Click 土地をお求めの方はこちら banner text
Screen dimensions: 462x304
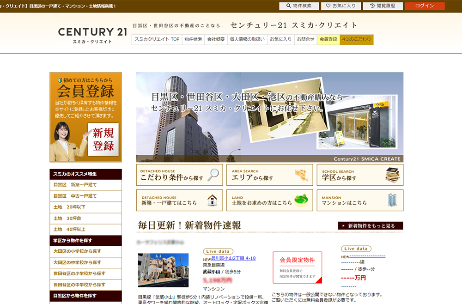pyautogui.click(x=261, y=203)
